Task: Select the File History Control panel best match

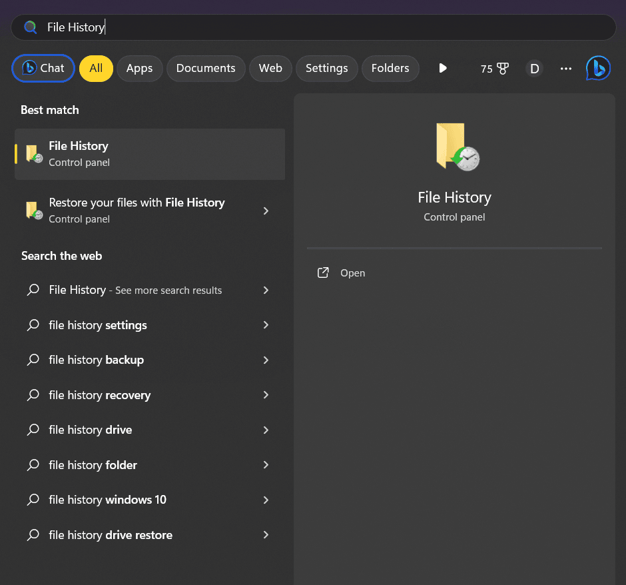Action: [x=149, y=154]
